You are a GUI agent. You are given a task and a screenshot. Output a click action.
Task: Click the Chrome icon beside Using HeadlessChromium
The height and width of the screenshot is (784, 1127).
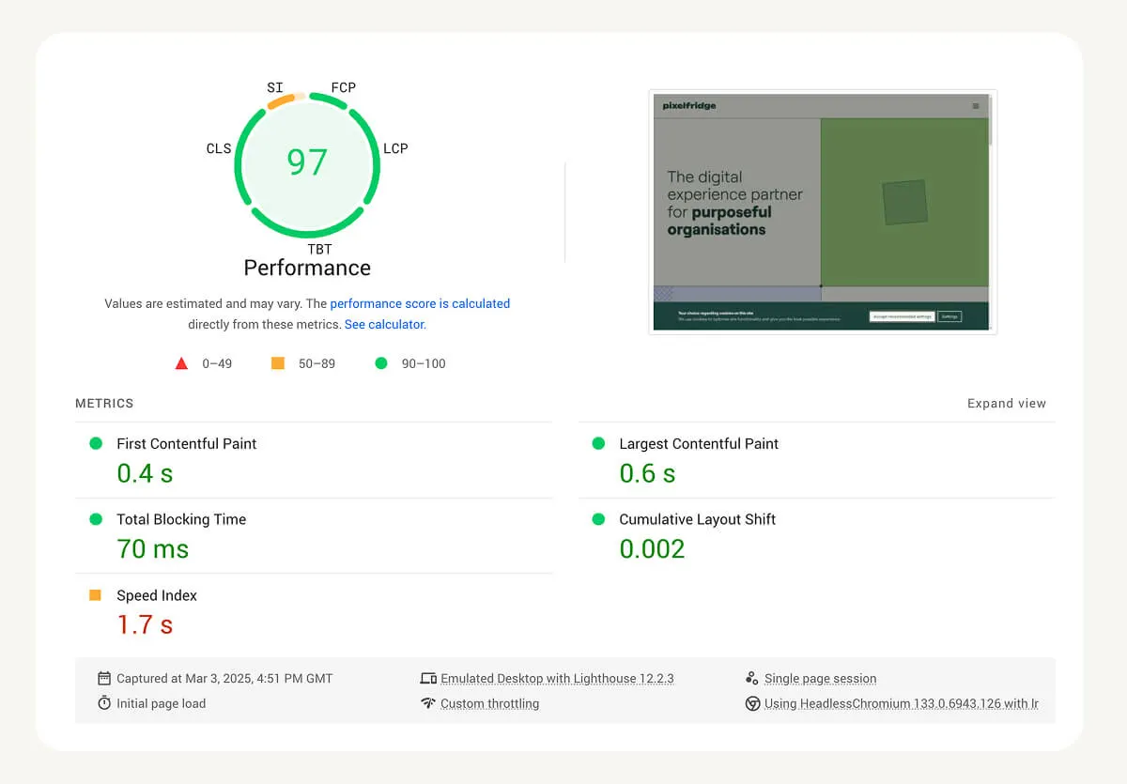752,703
